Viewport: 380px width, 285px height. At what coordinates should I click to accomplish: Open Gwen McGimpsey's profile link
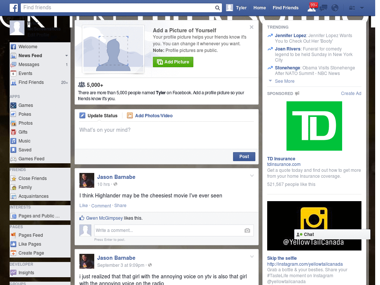104,218
